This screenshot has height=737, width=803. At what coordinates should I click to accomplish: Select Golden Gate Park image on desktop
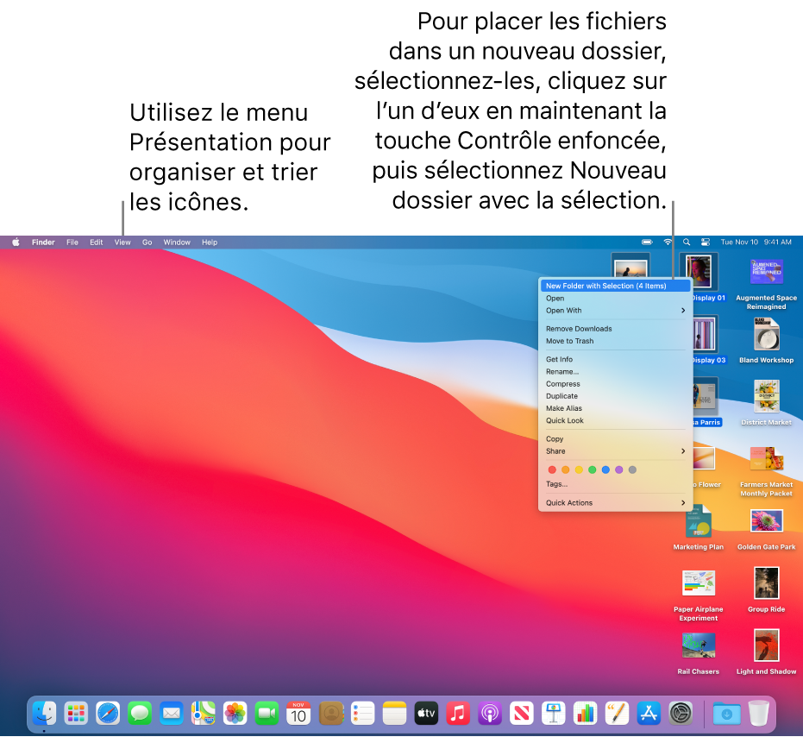[766, 529]
